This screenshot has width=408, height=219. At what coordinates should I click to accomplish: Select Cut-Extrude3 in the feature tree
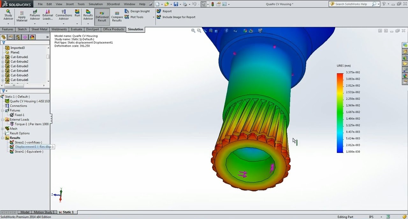(19, 66)
